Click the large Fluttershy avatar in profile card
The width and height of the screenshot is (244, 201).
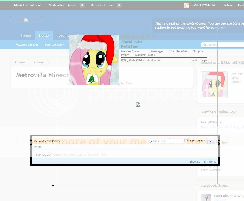[93, 60]
